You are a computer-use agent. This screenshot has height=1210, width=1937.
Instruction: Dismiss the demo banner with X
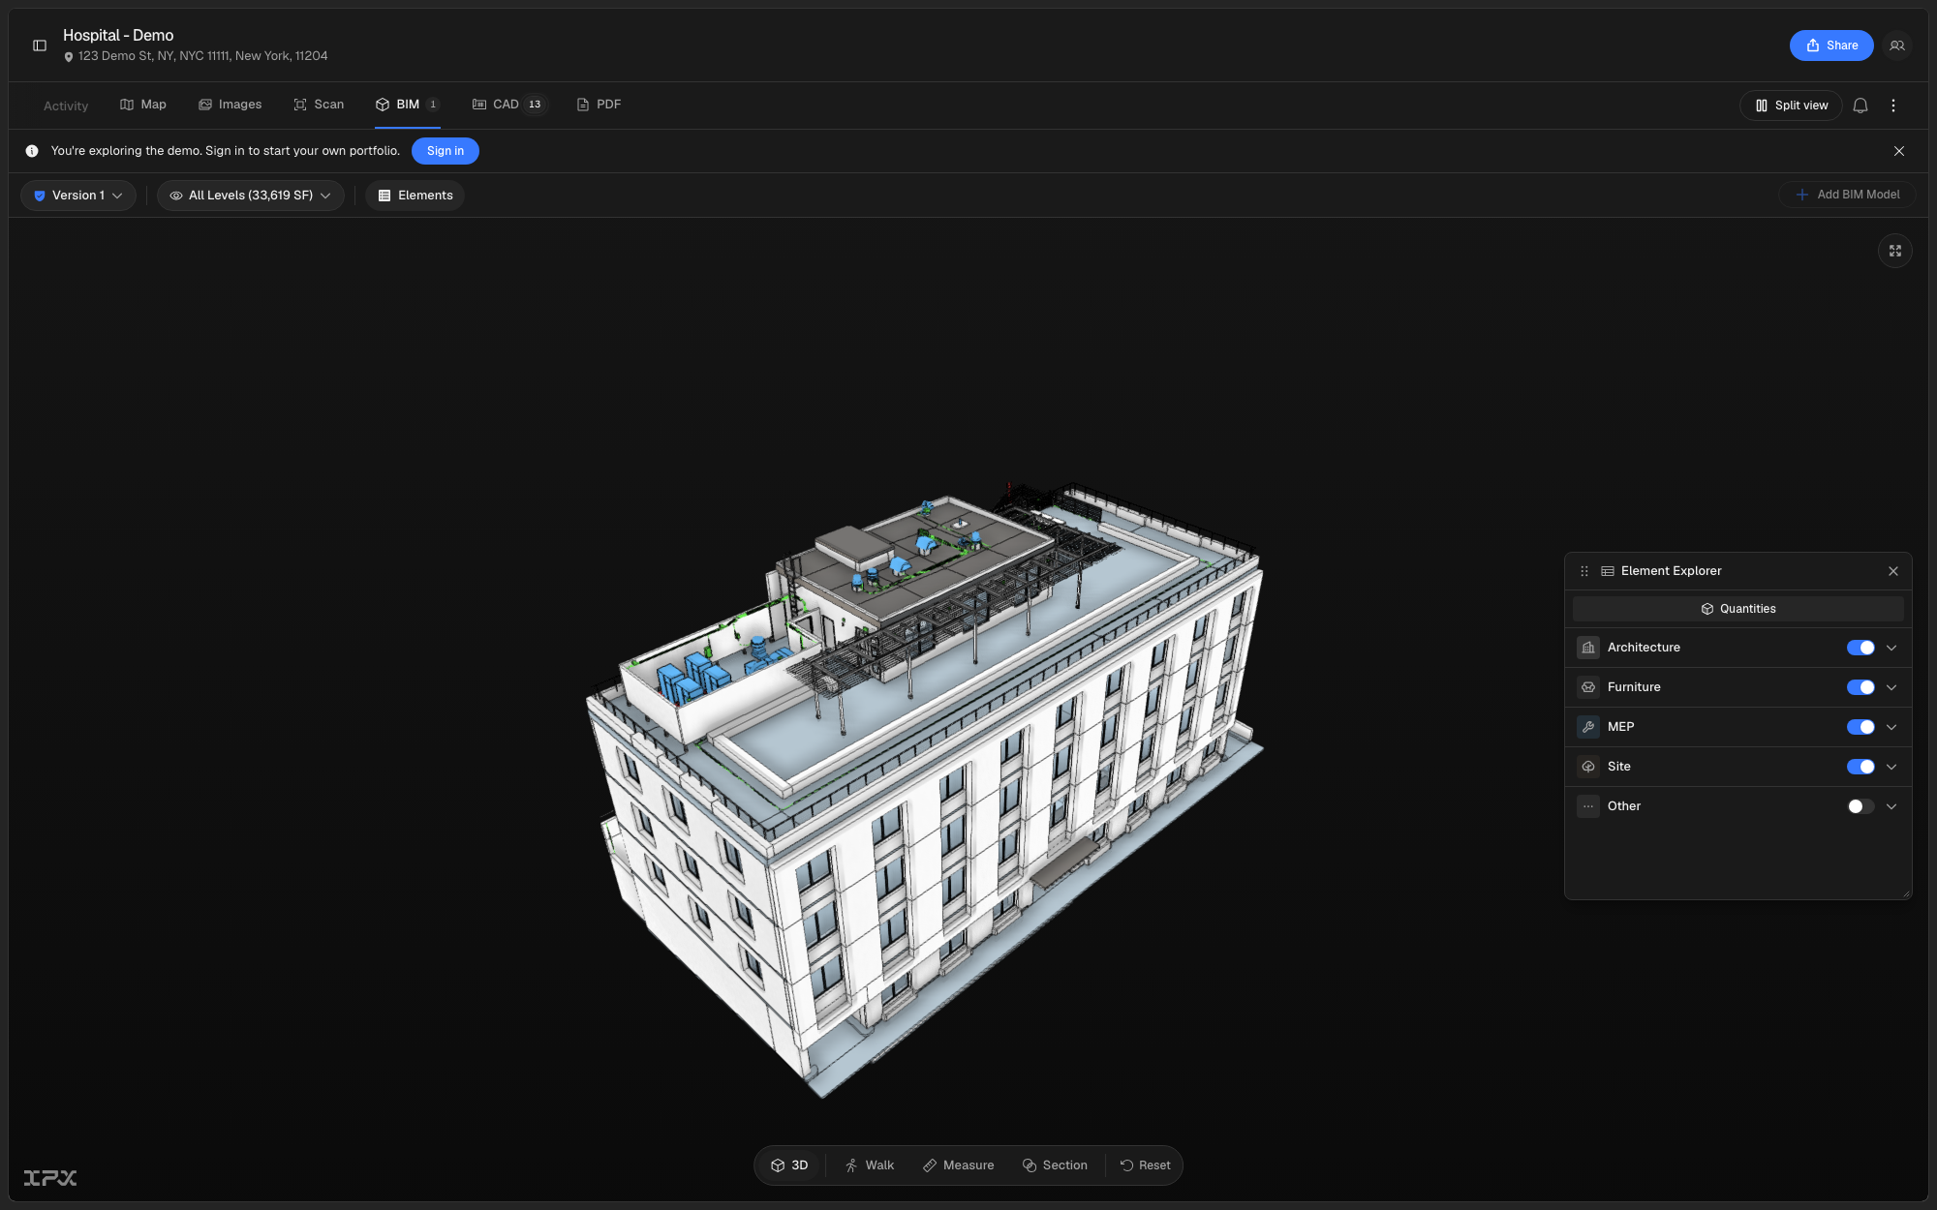point(1899,151)
